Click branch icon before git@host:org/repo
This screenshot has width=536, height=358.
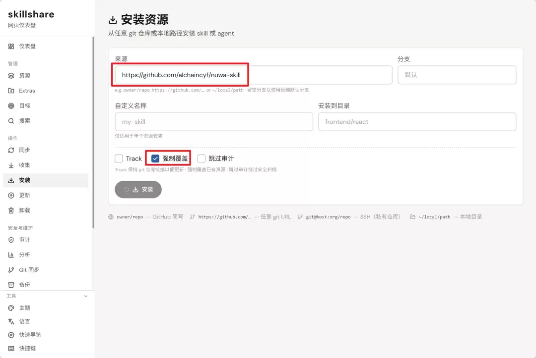tap(300, 217)
